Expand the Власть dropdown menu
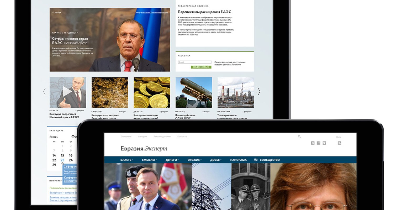Image resolution: width=401 pixels, height=210 pixels. point(127,160)
